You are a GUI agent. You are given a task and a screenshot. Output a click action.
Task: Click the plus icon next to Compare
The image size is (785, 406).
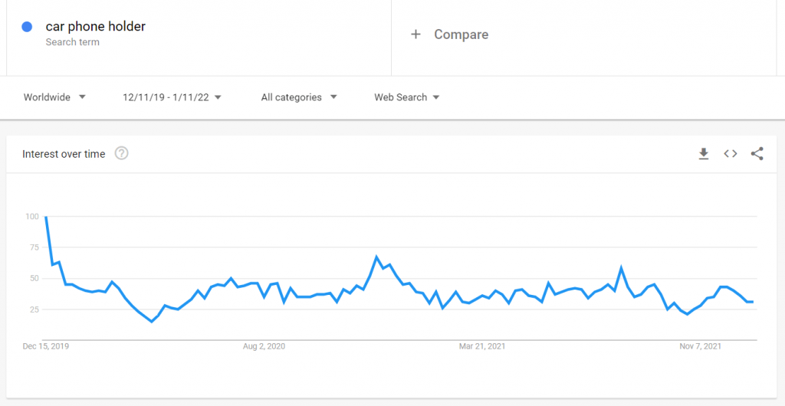pyautogui.click(x=415, y=34)
